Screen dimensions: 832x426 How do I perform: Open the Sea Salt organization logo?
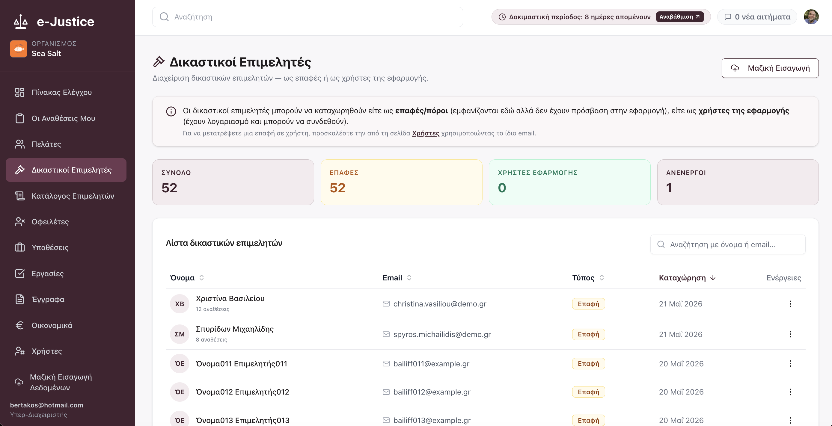(x=18, y=49)
